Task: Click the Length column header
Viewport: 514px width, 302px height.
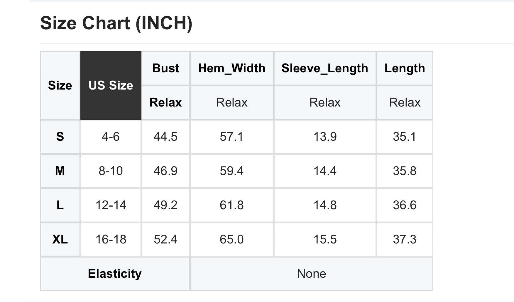Action: coord(405,68)
